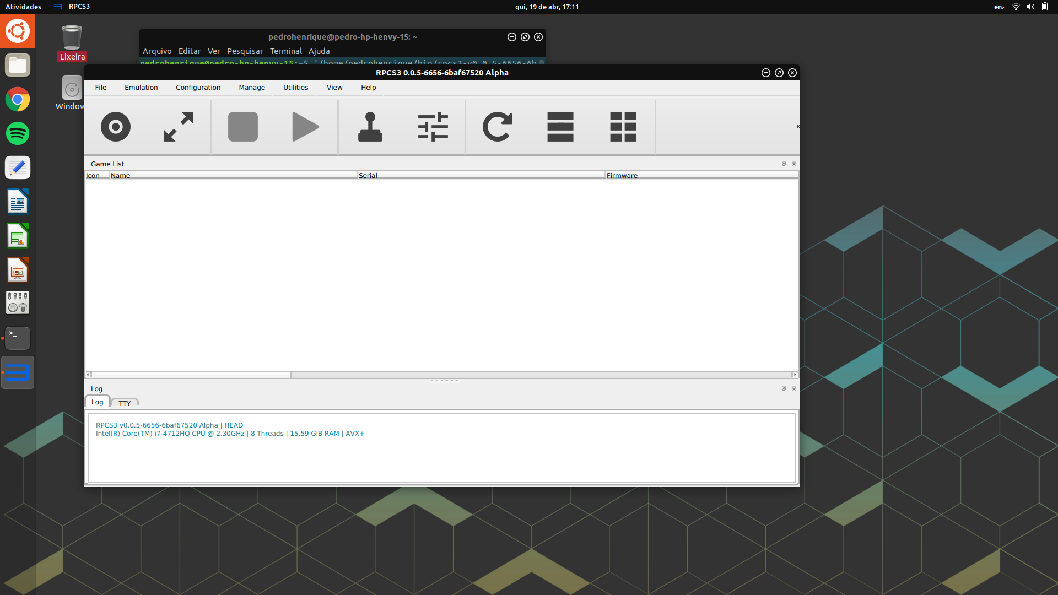Click the Open game disc icon
The image size is (1058, 595).
tap(116, 127)
